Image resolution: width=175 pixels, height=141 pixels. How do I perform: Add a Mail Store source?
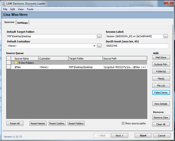coord(161,57)
